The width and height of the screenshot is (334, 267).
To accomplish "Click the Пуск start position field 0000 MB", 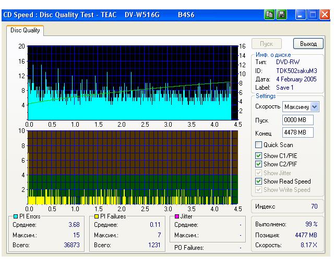I will point(297,120).
